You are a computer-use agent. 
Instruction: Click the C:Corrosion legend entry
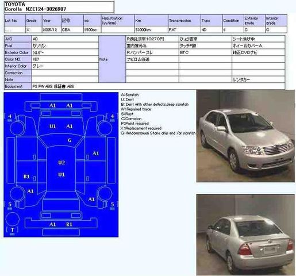pos(131,118)
